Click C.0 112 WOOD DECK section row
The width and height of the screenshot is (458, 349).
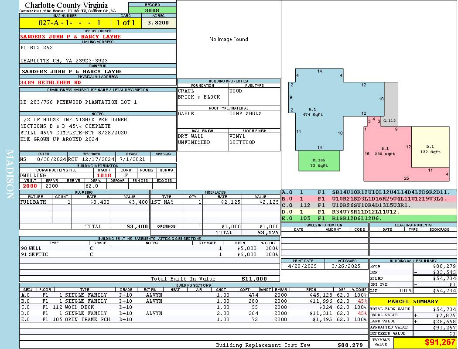tap(194, 307)
